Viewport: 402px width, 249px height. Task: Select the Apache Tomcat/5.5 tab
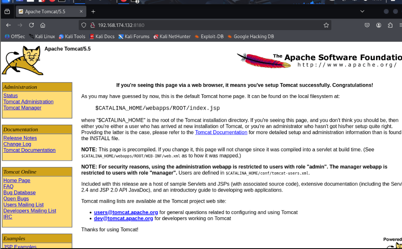point(51,12)
